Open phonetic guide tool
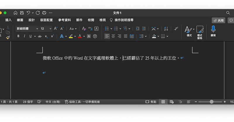 click(90, 29)
